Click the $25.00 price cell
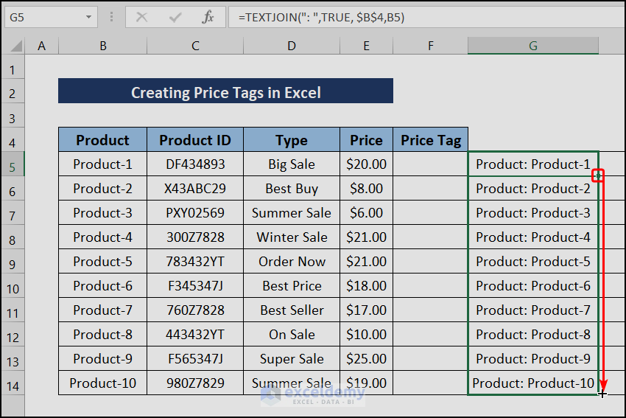The width and height of the screenshot is (626, 418). click(x=366, y=359)
